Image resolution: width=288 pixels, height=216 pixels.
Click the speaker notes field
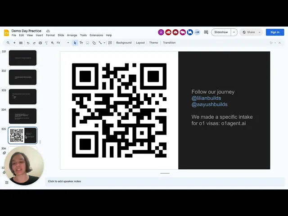coord(165,181)
